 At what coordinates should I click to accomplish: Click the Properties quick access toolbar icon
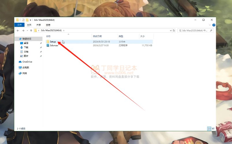click(x=23, y=20)
